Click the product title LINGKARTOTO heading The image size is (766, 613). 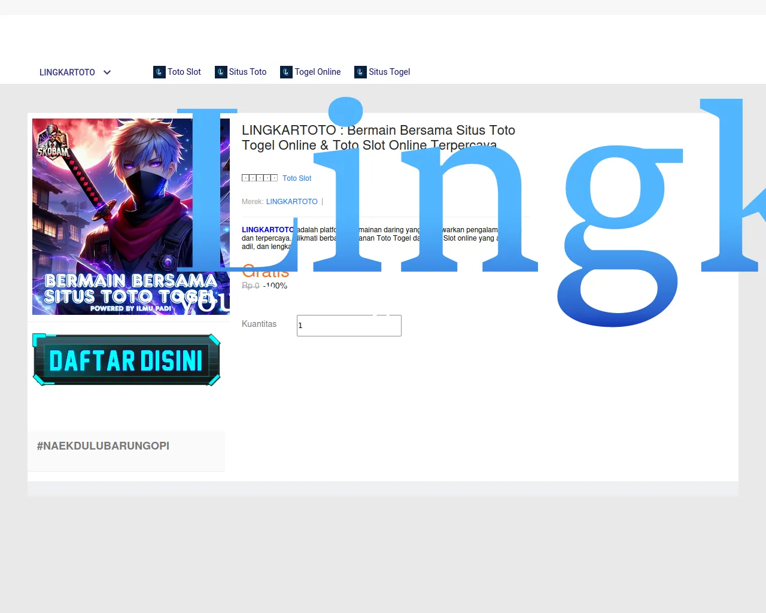[378, 138]
